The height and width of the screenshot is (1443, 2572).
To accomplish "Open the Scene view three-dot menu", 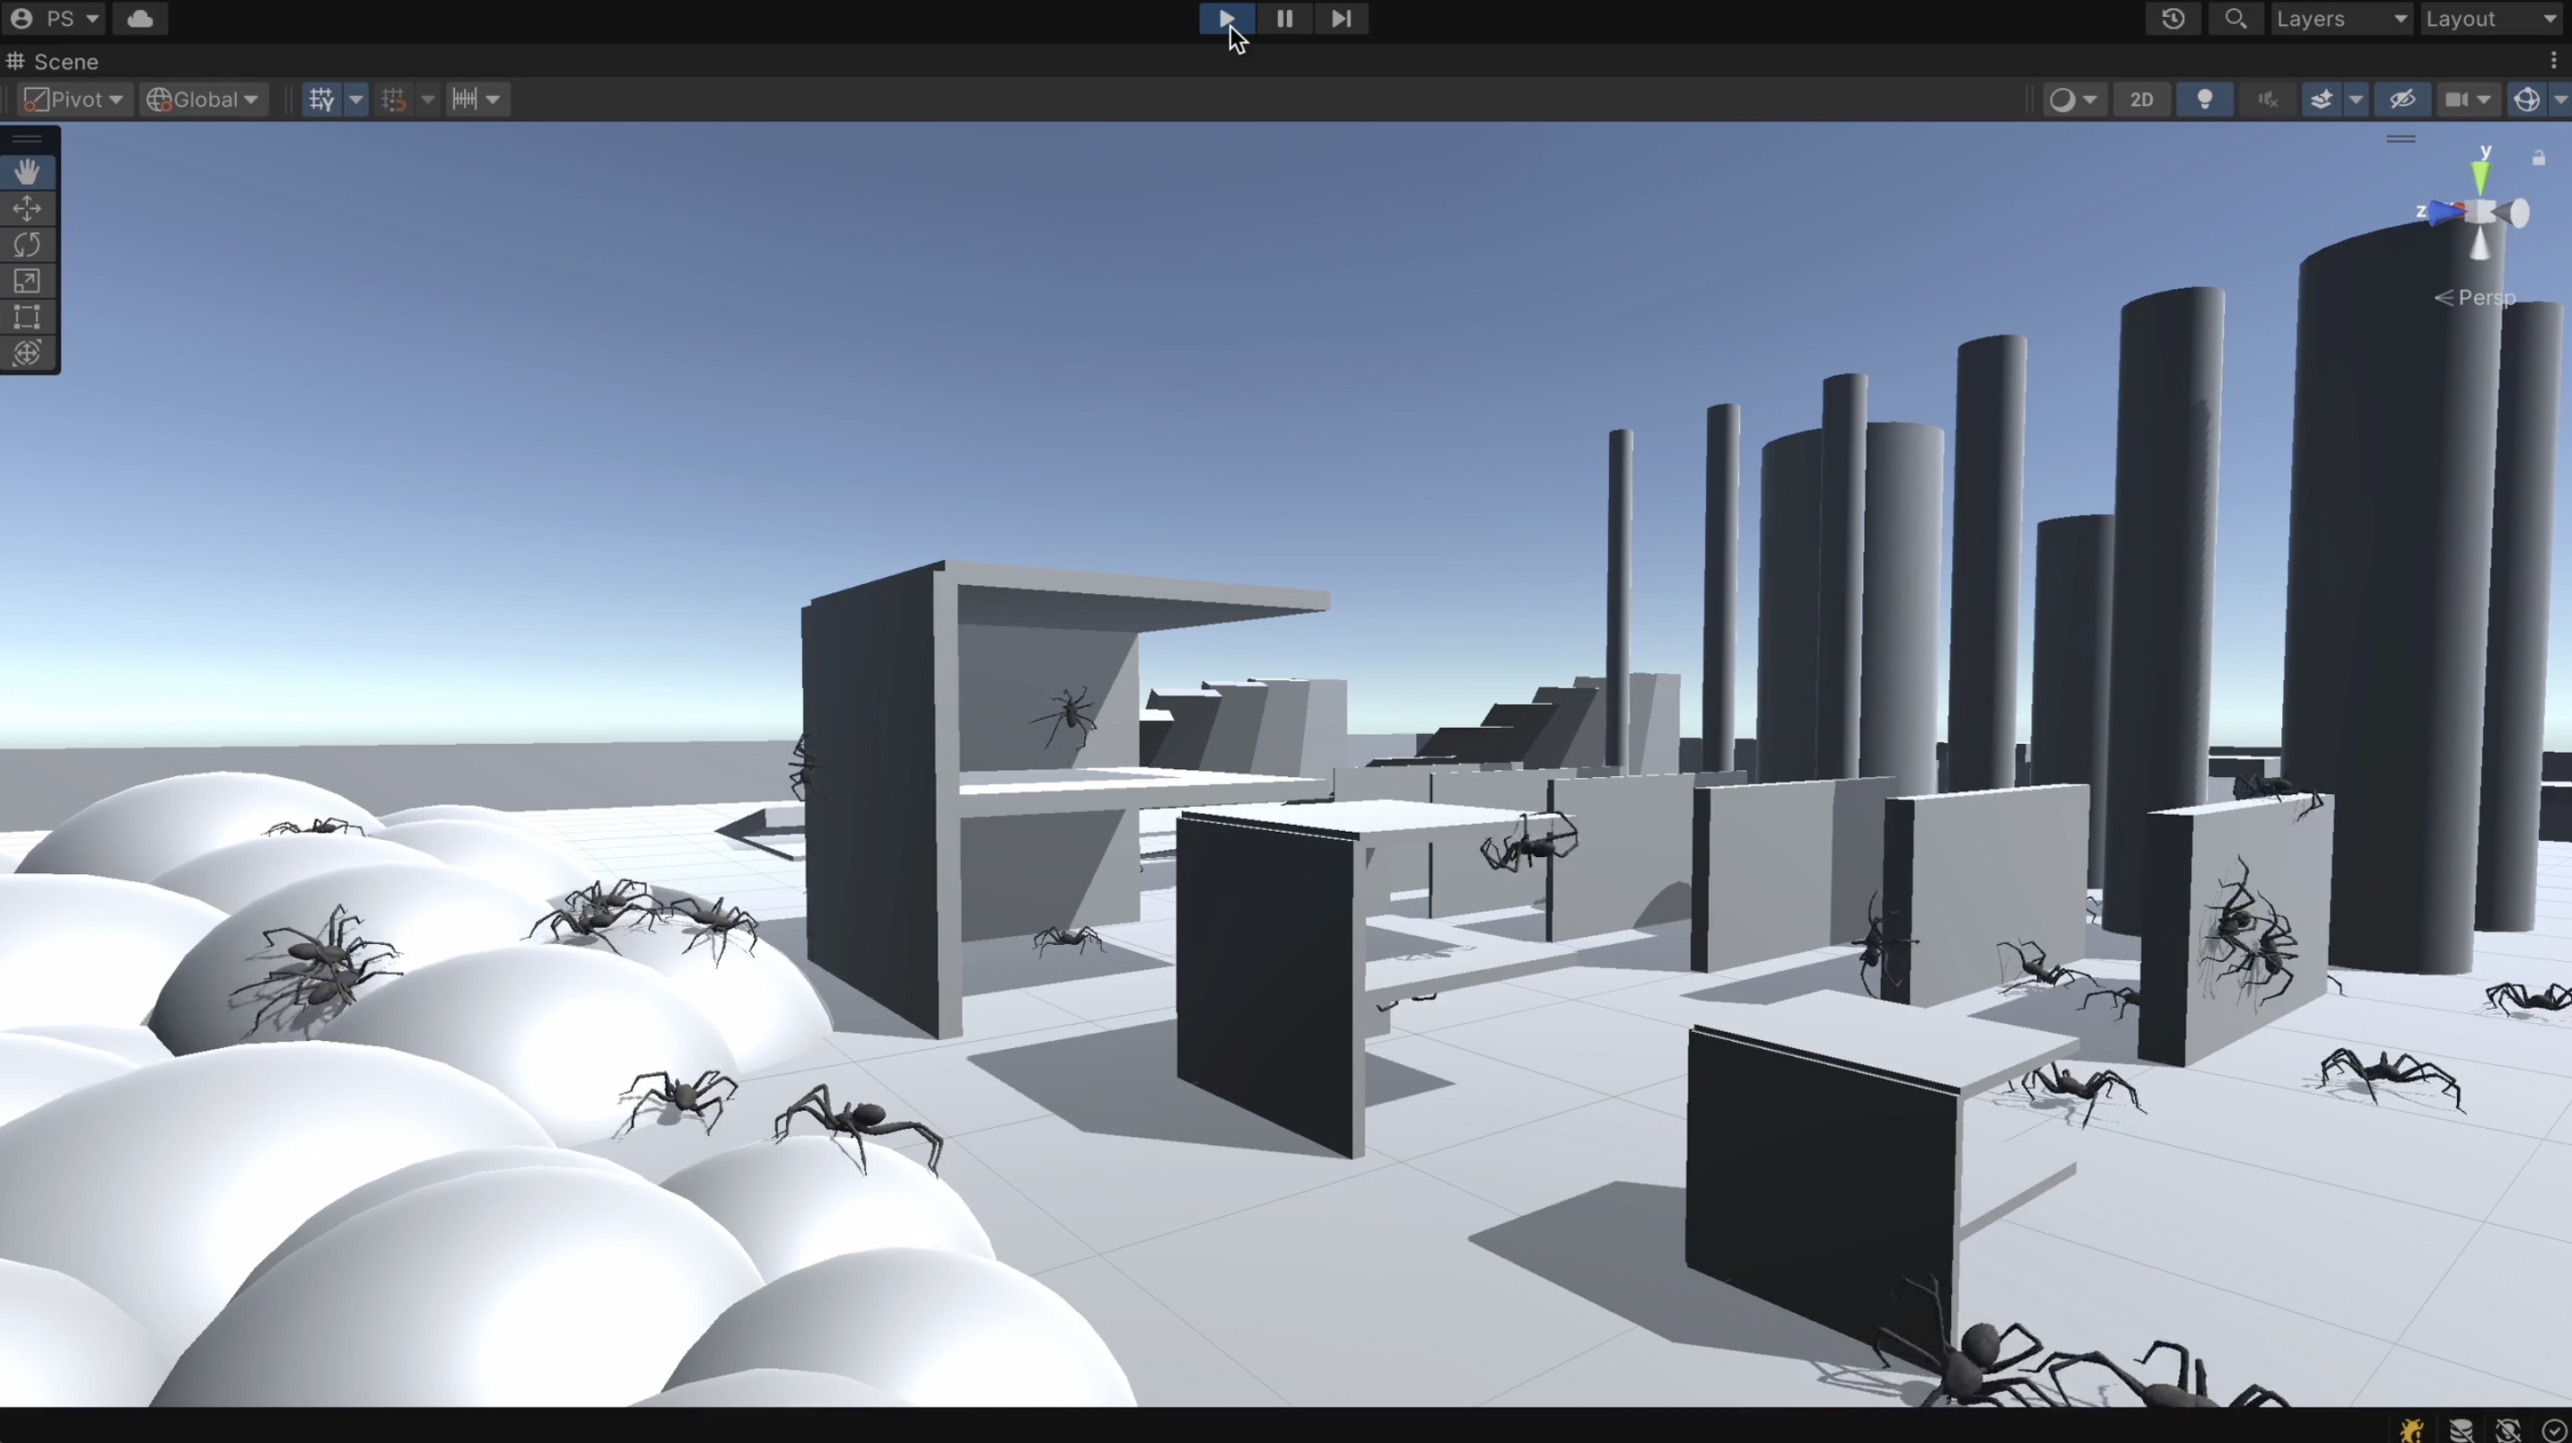I will click(x=2554, y=61).
